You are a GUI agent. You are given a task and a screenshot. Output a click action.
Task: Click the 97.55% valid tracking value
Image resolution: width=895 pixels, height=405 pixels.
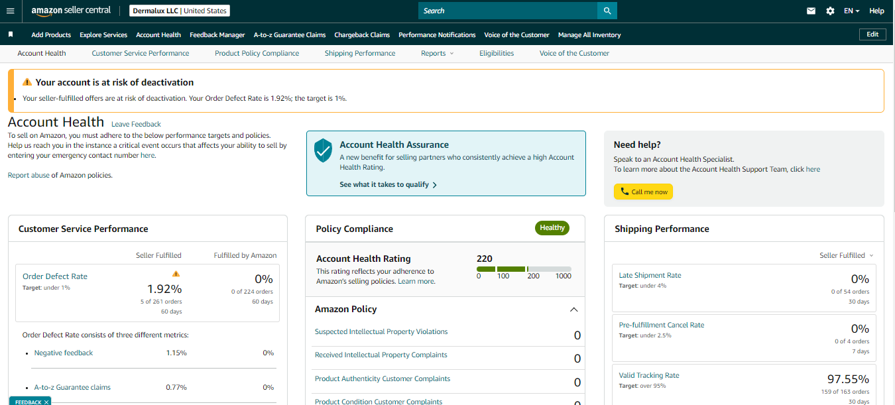point(848,379)
